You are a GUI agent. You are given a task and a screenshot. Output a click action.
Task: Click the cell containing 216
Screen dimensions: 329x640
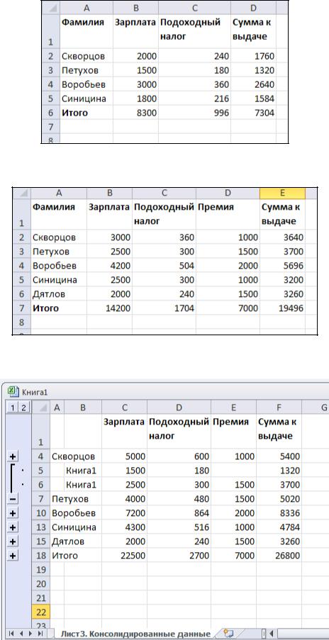coord(195,99)
